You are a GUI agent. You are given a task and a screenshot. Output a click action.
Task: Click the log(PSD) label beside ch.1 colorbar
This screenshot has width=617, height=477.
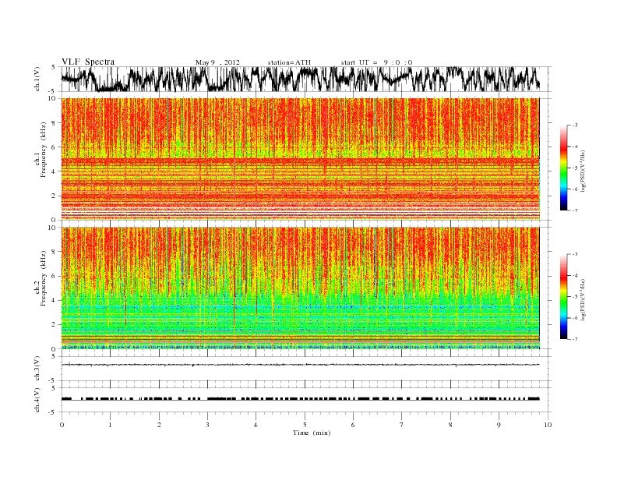tap(584, 171)
